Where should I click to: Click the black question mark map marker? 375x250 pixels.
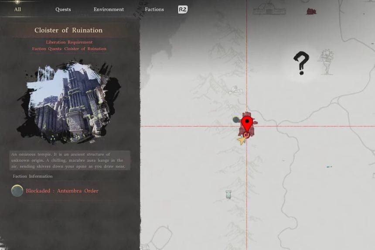[301, 63]
